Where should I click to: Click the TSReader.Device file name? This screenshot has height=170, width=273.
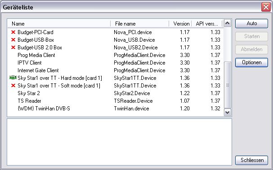133,101
